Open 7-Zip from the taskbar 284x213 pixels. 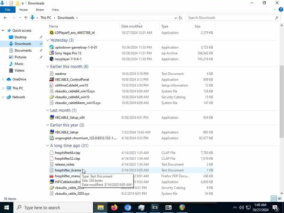point(168,207)
